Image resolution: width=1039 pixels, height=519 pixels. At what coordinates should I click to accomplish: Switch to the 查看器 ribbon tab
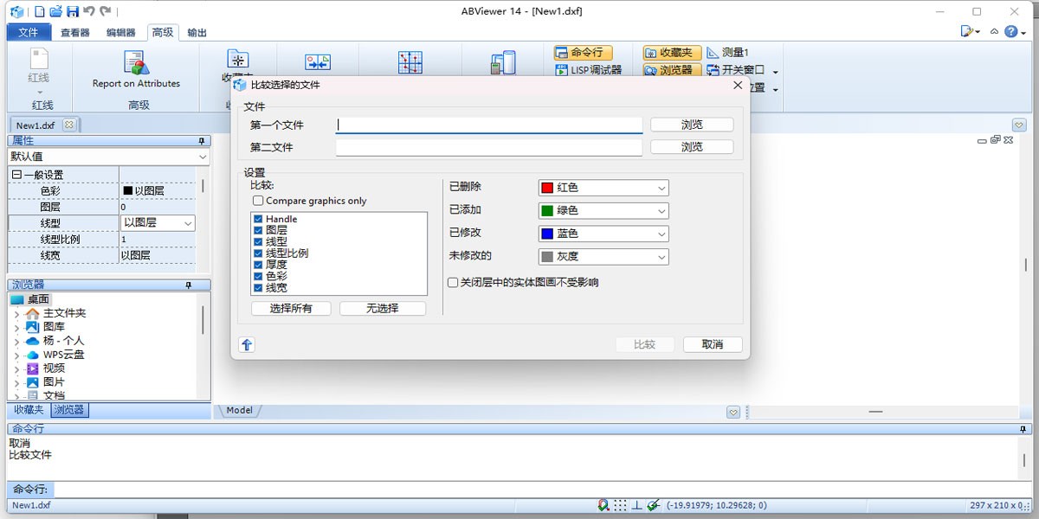[x=75, y=33]
